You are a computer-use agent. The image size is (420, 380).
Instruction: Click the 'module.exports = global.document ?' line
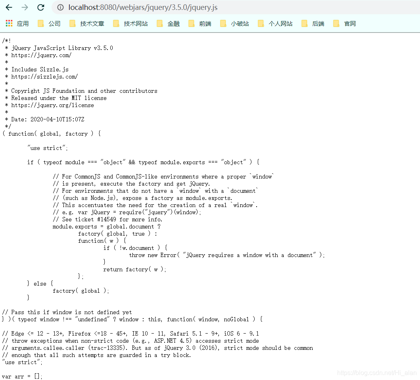(107, 226)
